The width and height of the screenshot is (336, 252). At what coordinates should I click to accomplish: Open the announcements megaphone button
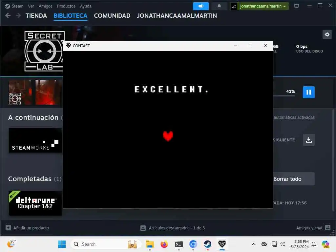click(x=200, y=6)
